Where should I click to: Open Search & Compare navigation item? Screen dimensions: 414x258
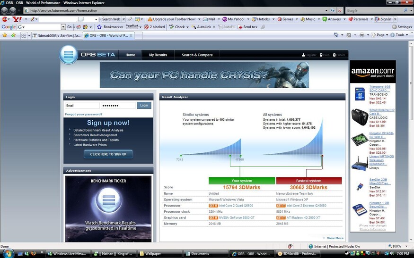(197, 55)
